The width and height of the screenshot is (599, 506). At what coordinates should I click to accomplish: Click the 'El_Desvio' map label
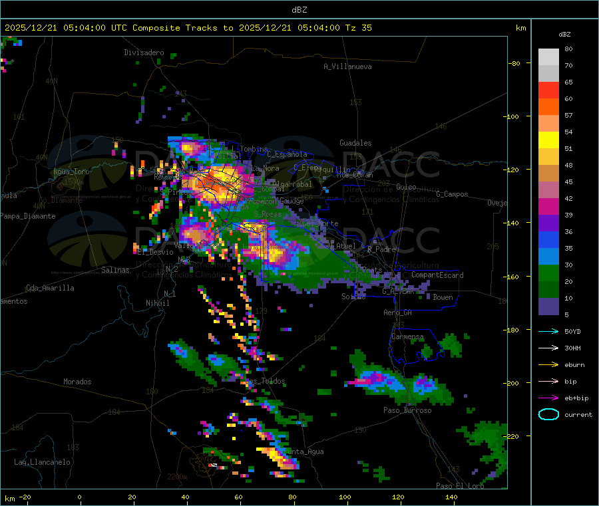156,252
